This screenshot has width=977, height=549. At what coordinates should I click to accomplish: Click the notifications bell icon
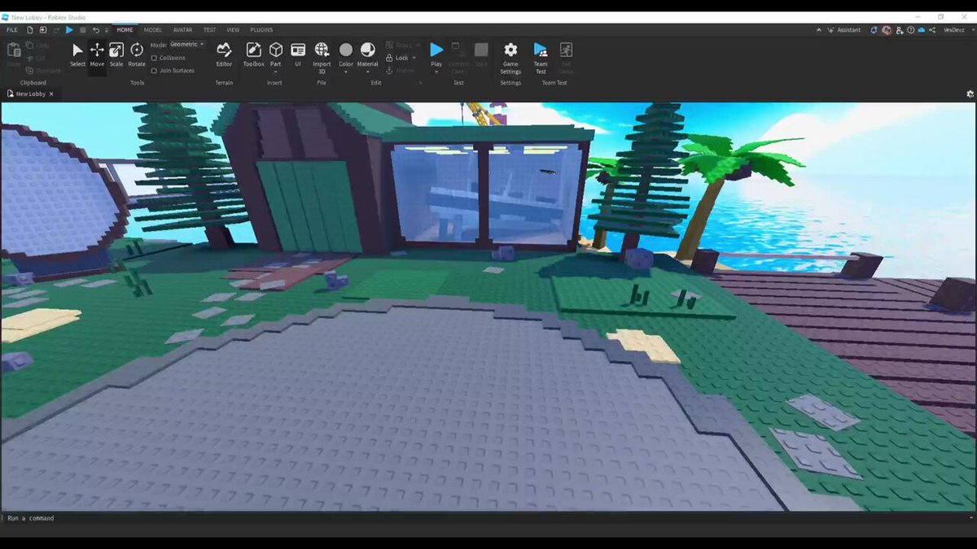(874, 30)
